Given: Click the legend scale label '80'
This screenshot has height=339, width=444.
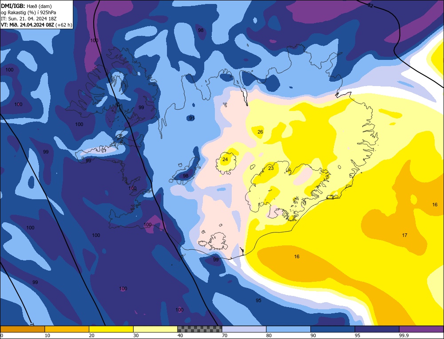Looking at the screenshot, I should (x=269, y=335).
